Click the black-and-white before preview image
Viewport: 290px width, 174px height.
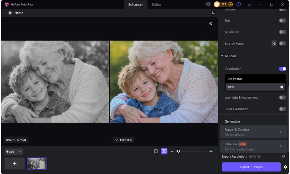55,82
